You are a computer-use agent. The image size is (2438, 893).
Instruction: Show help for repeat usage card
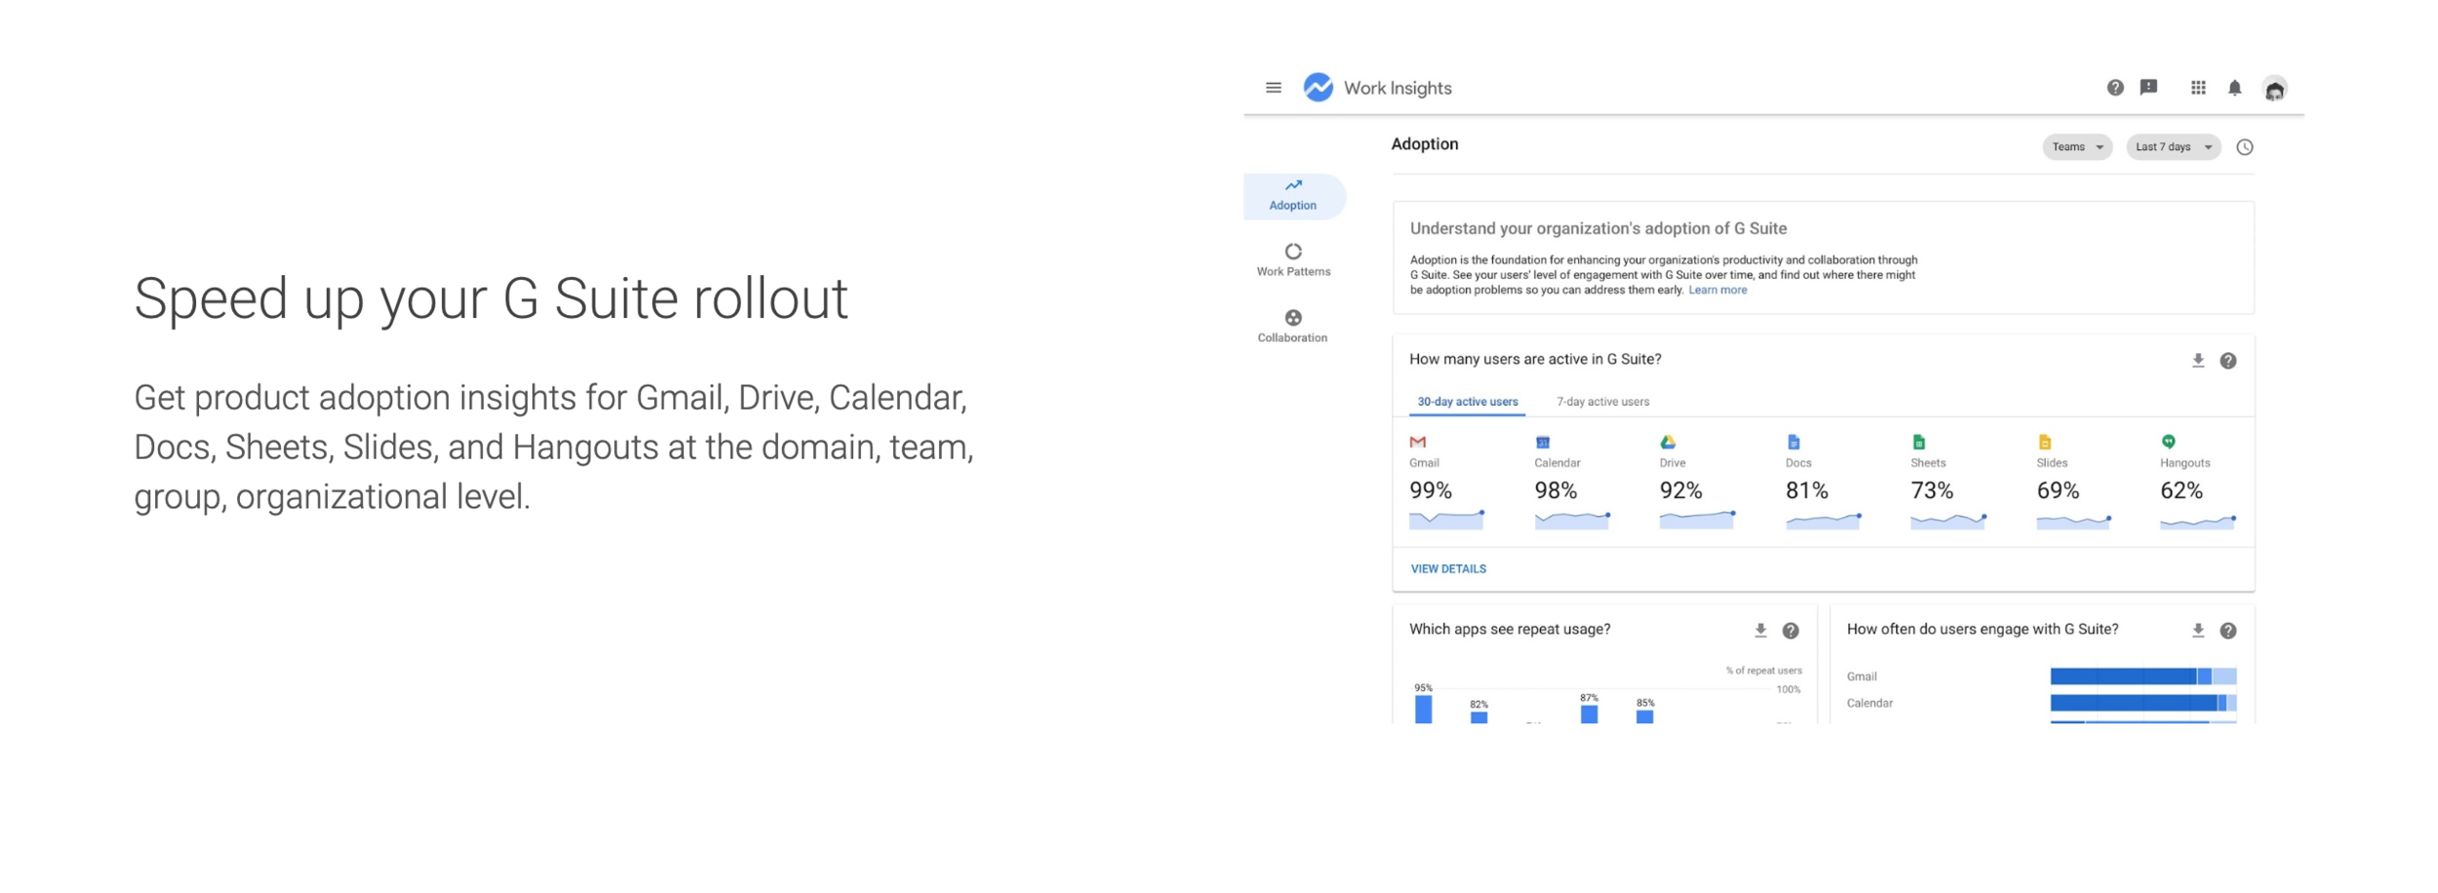pyautogui.click(x=1790, y=631)
